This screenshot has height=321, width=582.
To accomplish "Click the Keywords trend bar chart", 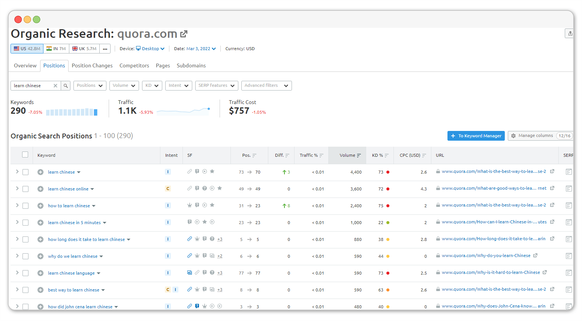I will pos(72,112).
